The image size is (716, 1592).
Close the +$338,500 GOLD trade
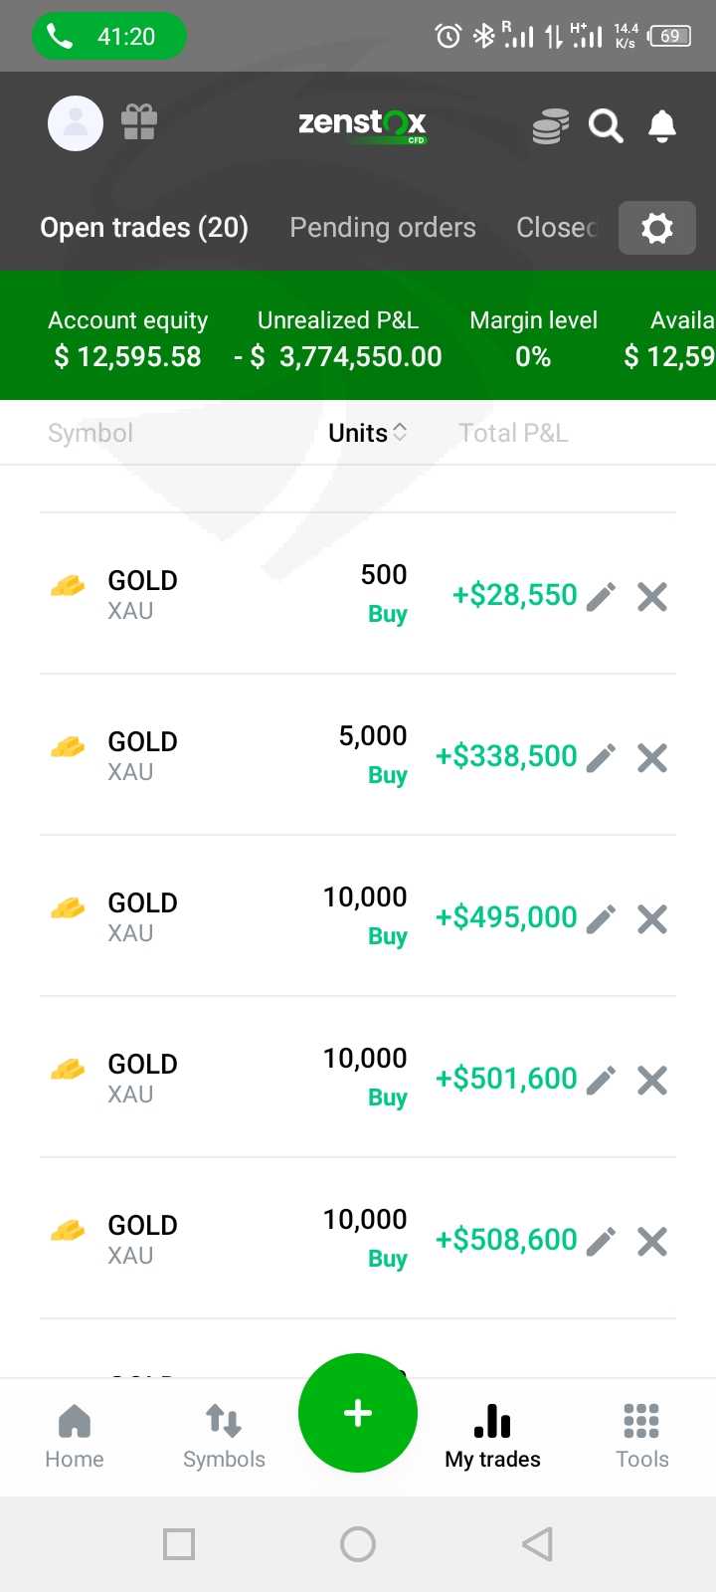pyautogui.click(x=652, y=758)
